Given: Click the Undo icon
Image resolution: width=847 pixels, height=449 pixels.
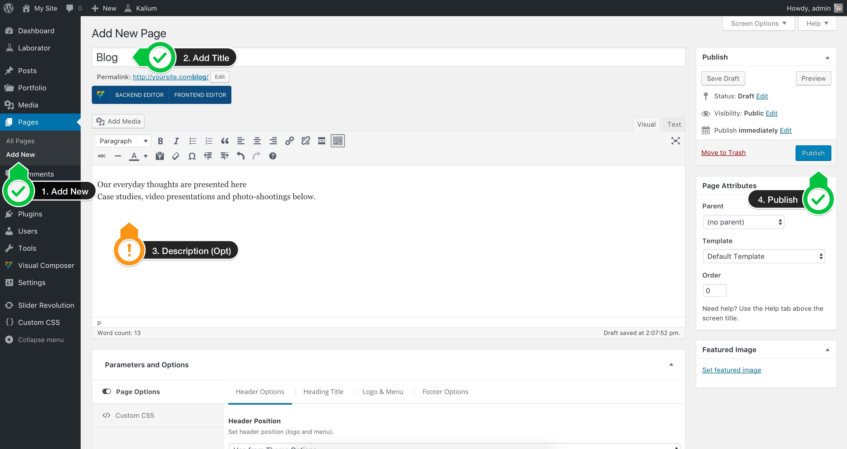Looking at the screenshot, I should click(x=241, y=156).
